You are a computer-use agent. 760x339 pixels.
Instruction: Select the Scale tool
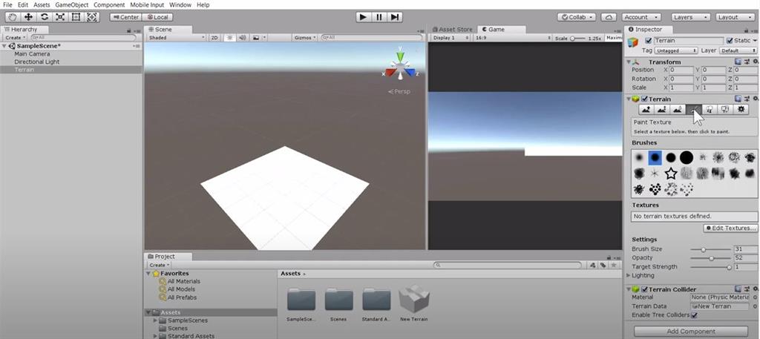(x=60, y=17)
